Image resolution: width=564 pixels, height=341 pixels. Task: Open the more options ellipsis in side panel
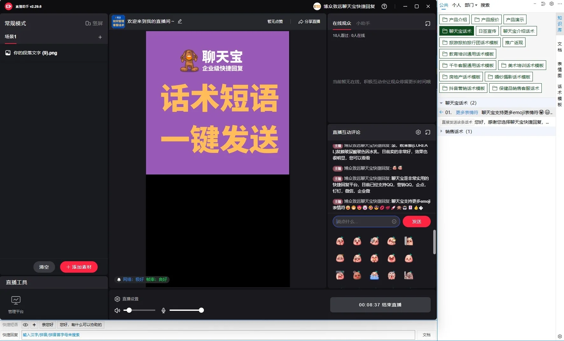[560, 4]
